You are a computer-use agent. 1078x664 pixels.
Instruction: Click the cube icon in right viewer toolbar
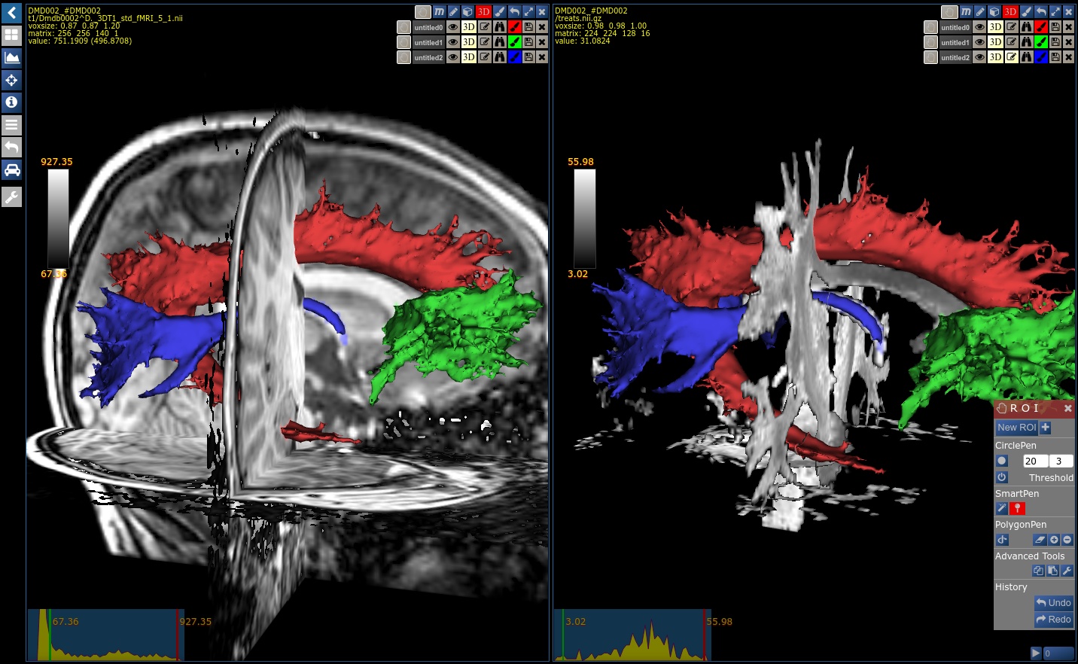(x=994, y=12)
